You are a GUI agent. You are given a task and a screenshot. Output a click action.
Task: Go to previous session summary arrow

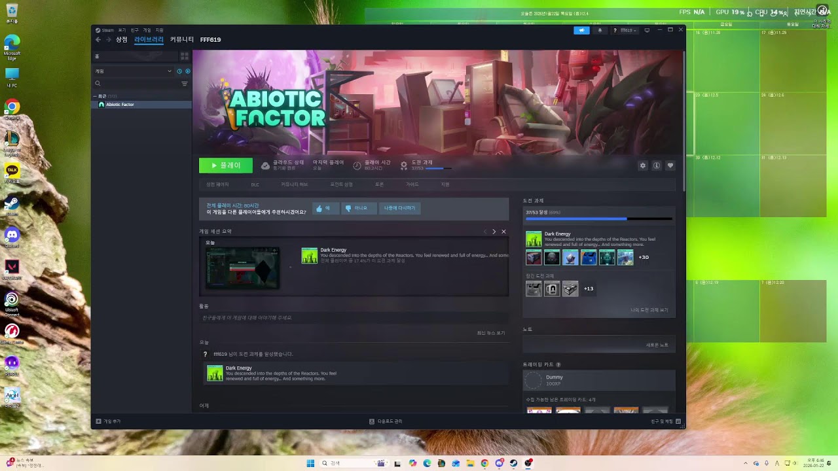(x=485, y=232)
